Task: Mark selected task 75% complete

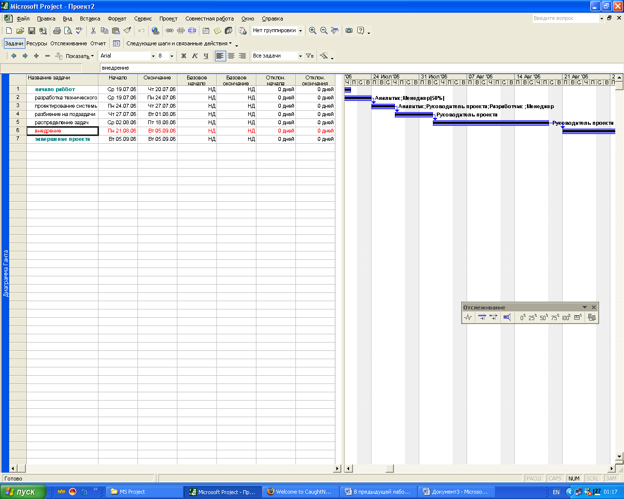Action: tap(555, 318)
